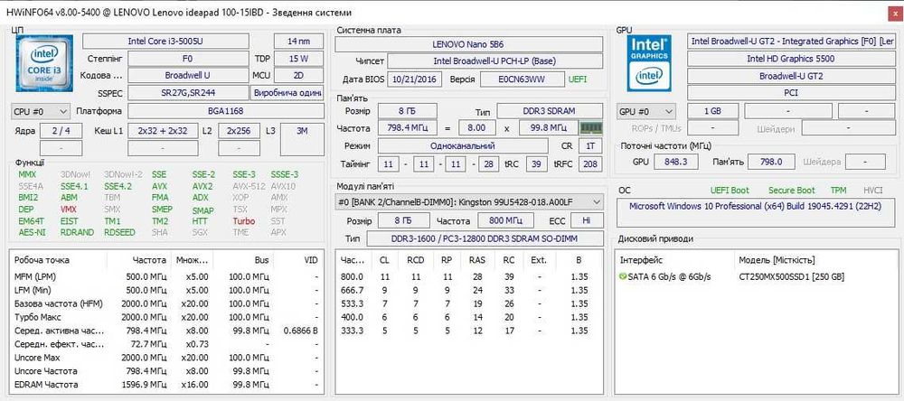Viewport: 904px width, 401px height.
Task: Click the Intel Broadwell-U PCH-LP chipset field
Action: tap(494, 61)
